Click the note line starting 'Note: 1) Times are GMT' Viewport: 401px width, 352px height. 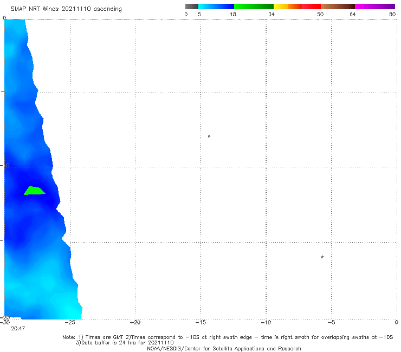pyautogui.click(x=228, y=337)
